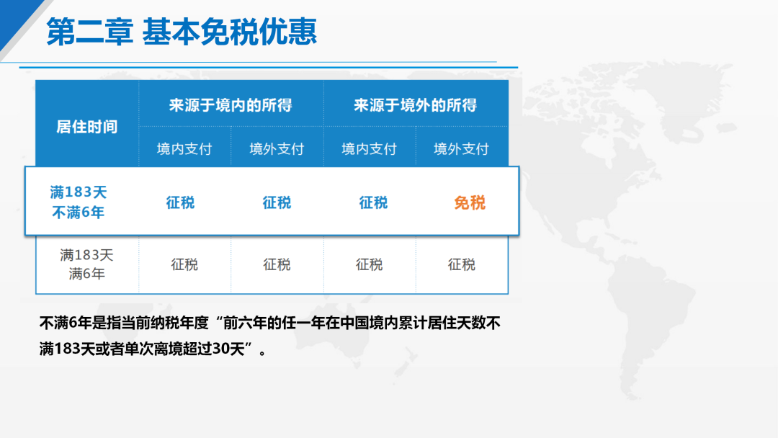Click the note line starting 不满6年是指当前纳税年度
778x438 pixels.
[270, 323]
